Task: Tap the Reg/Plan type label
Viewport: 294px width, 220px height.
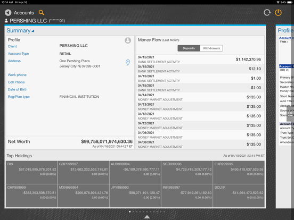Action: (x=19, y=97)
